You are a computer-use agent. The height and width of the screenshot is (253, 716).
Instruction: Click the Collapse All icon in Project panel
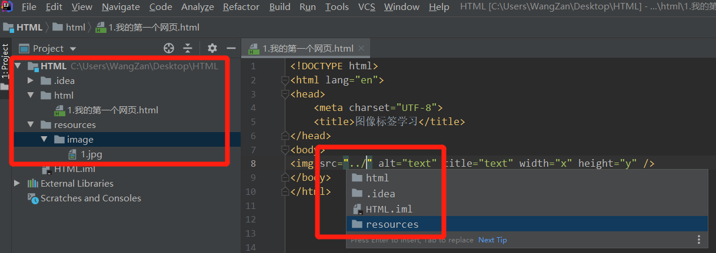coord(188,48)
